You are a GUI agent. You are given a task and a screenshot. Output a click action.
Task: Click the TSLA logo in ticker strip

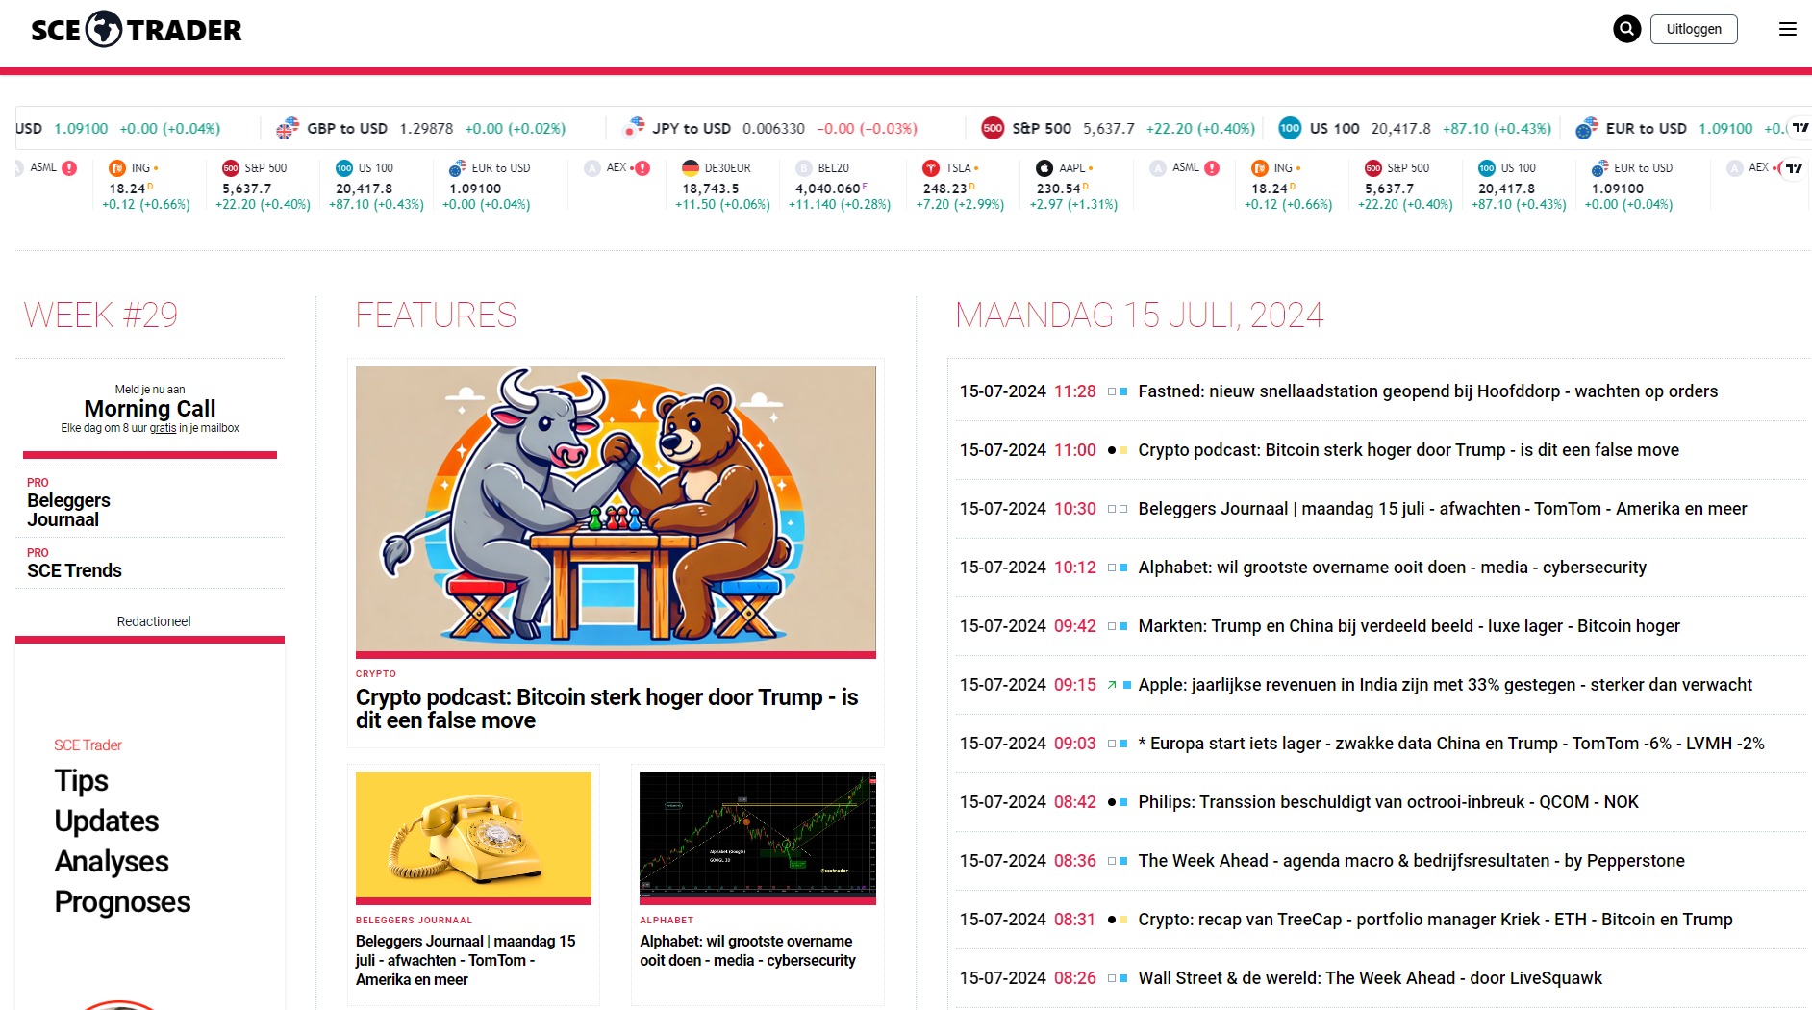931,168
